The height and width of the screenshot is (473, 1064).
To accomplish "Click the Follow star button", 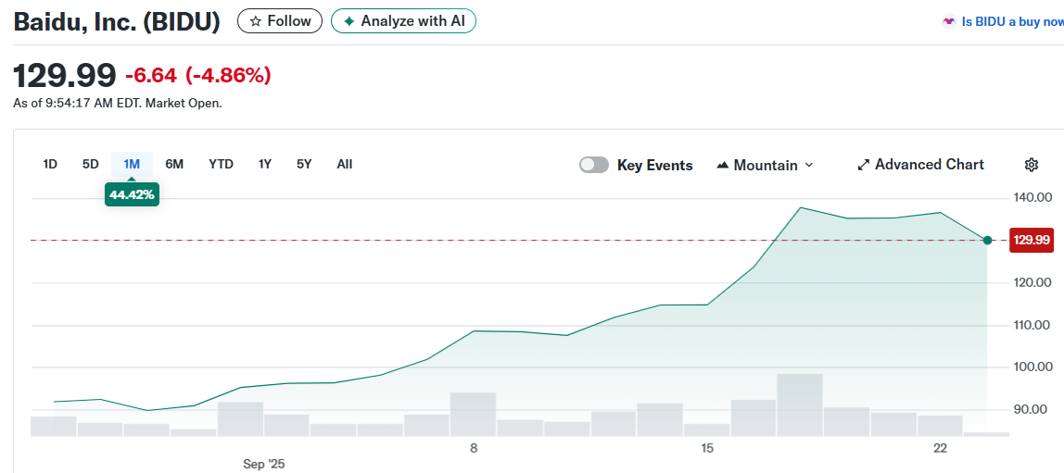I will pos(280,21).
